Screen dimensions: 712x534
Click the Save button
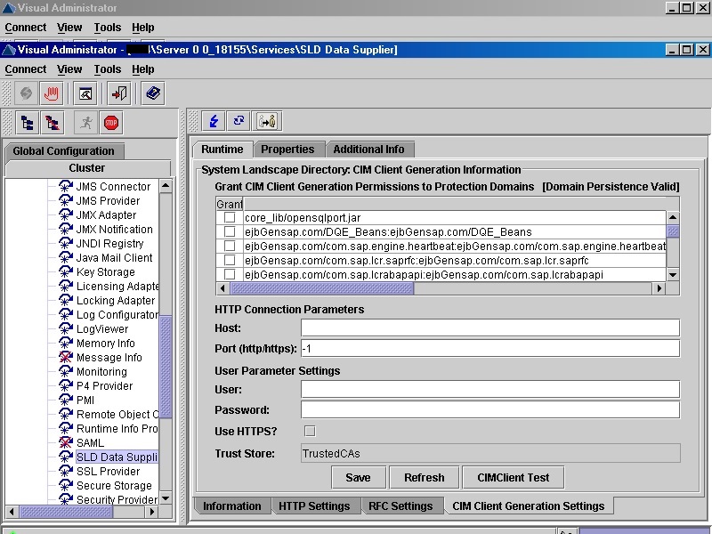pyautogui.click(x=359, y=478)
